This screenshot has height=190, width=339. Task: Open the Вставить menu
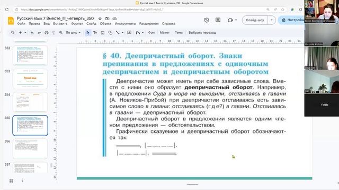(x=60, y=23)
